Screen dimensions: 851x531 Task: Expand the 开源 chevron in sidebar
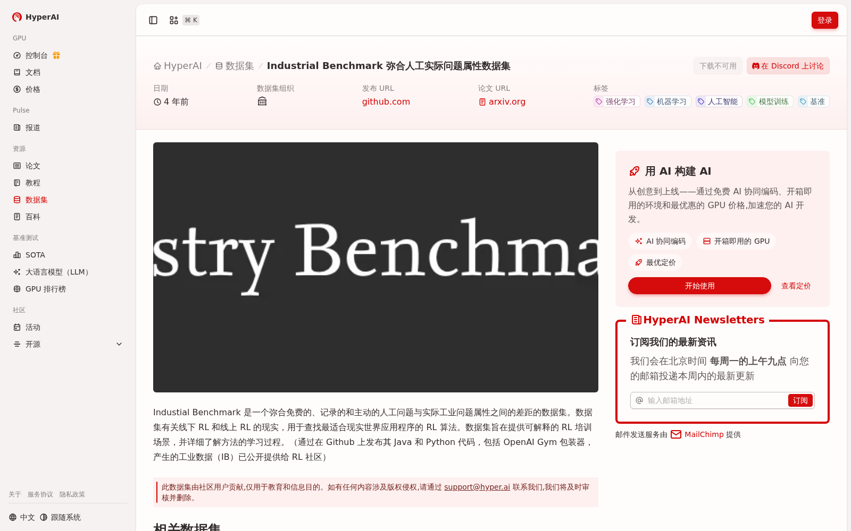point(119,344)
